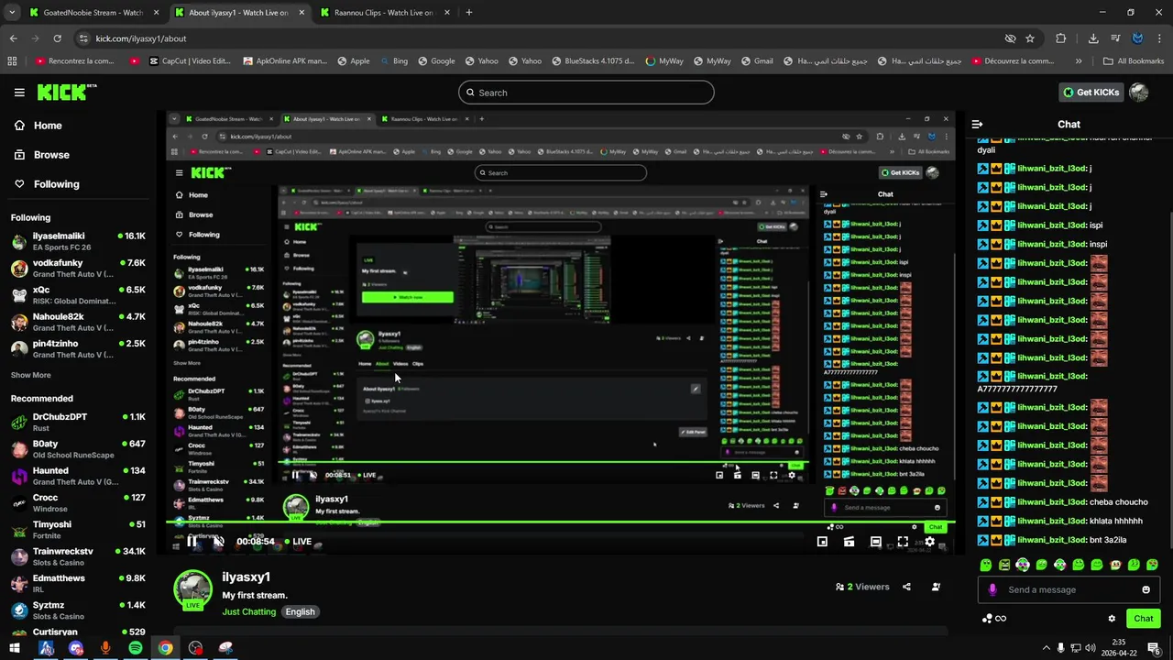Click ilyasxy1 streamer avatar
Screen dimensions: 1173x660
tap(192, 589)
